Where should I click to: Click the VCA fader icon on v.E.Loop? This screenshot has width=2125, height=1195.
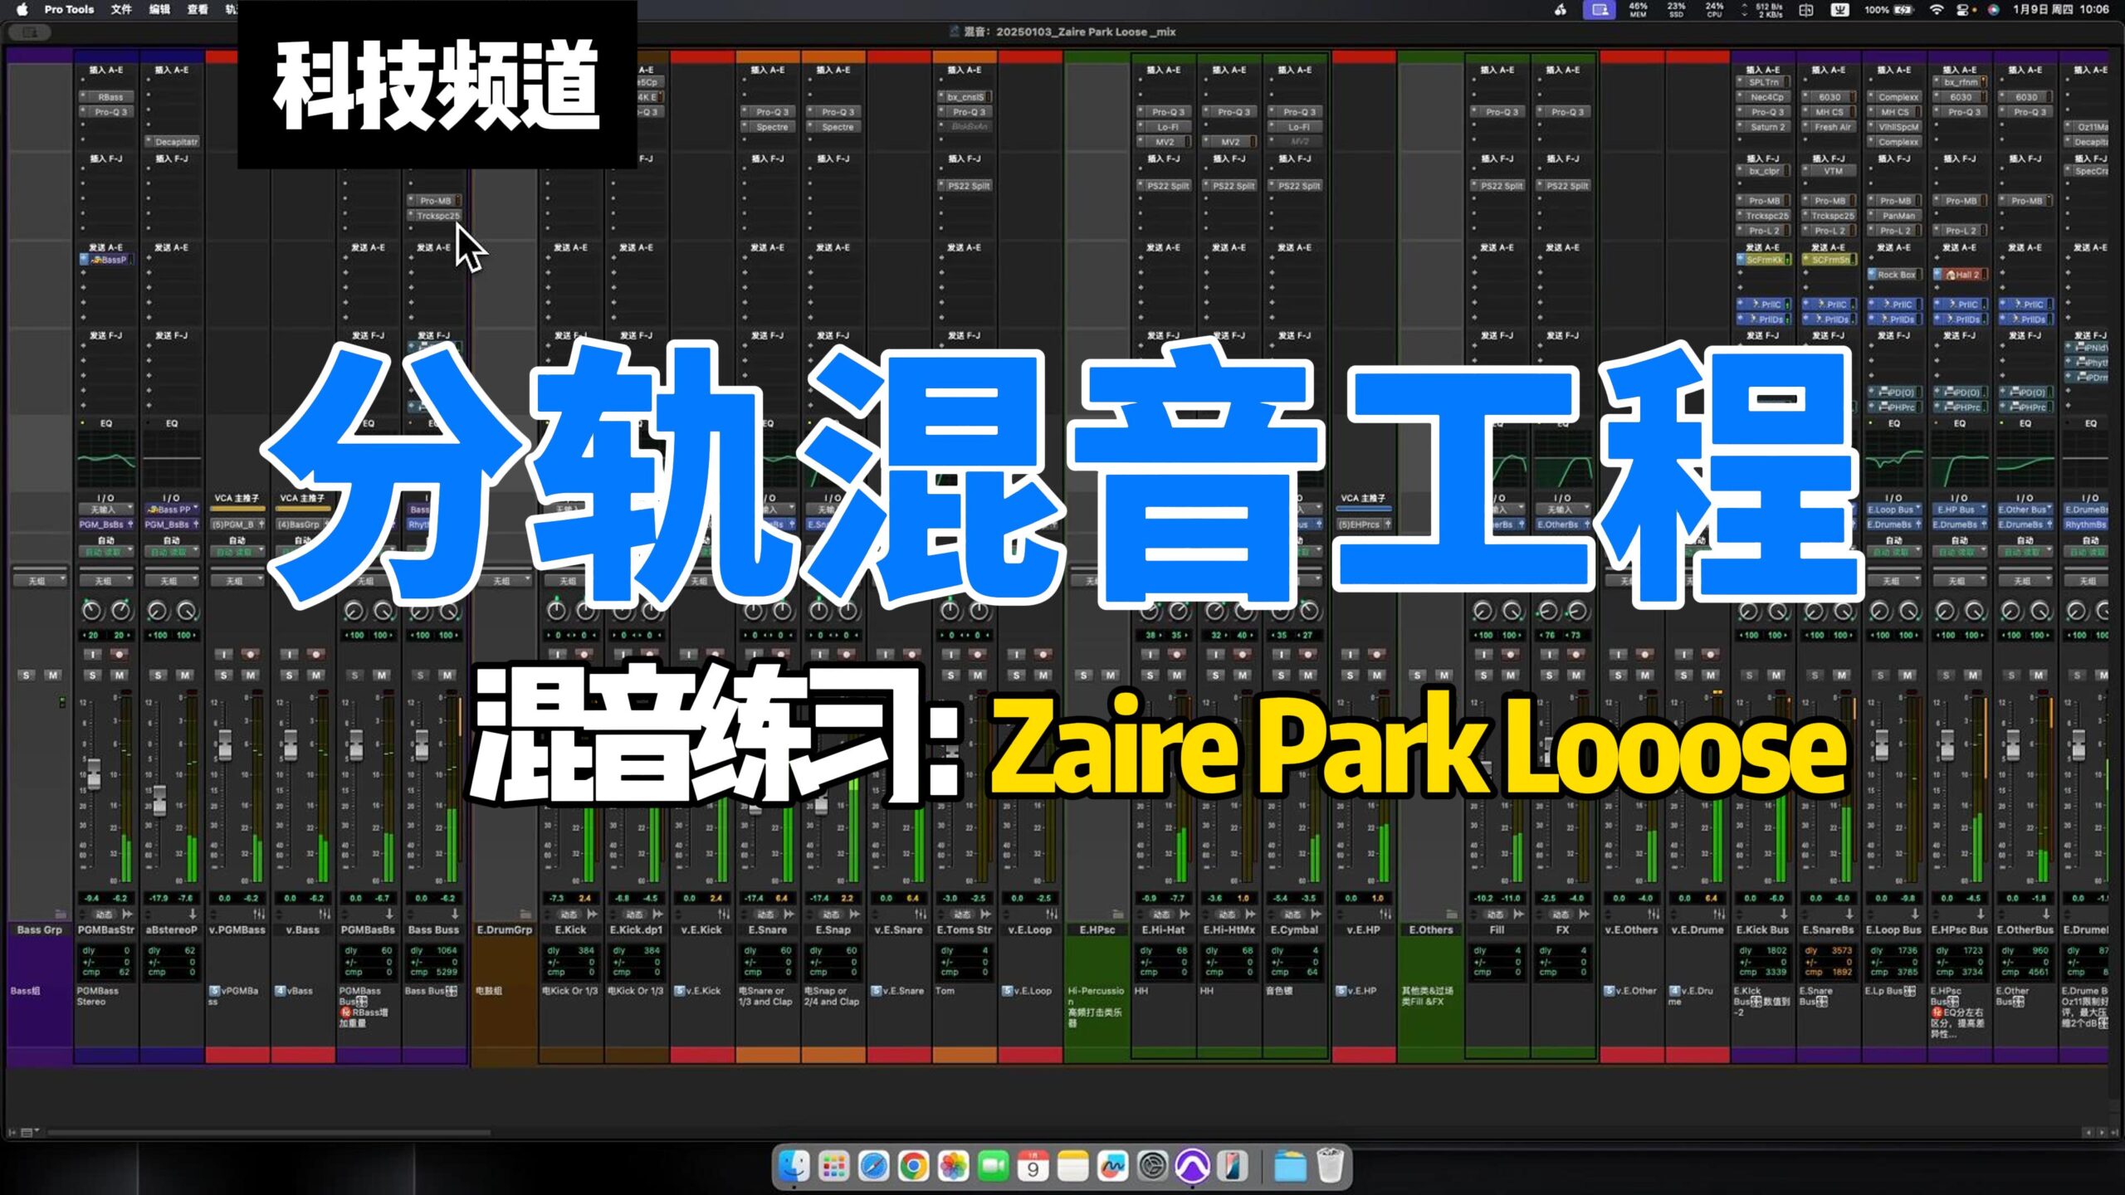pos(1051,914)
